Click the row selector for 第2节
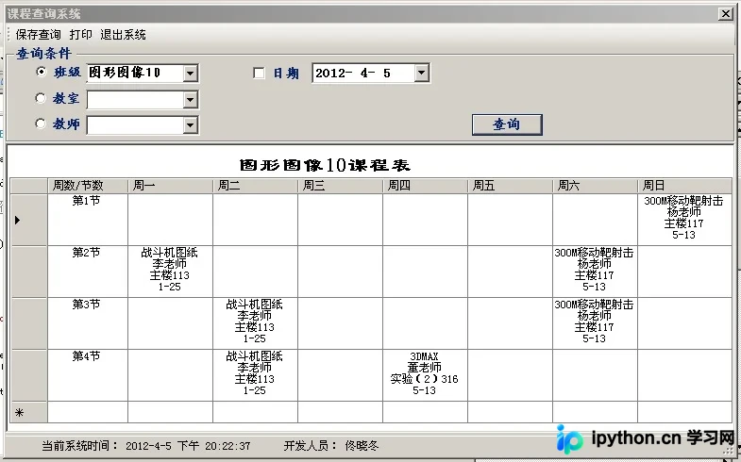Viewport: 741px width, 462px height. [x=28, y=272]
